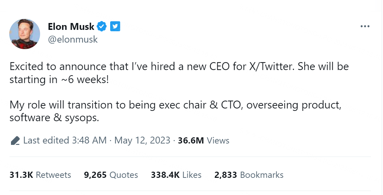
Task: Click the May 12, 2023 date
Action: point(142,140)
